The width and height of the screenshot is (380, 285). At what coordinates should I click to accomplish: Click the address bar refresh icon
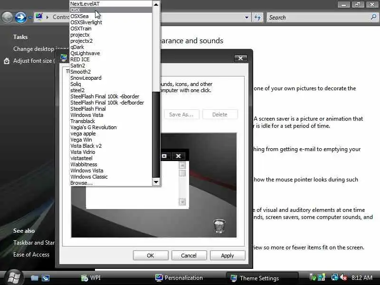coord(257,18)
